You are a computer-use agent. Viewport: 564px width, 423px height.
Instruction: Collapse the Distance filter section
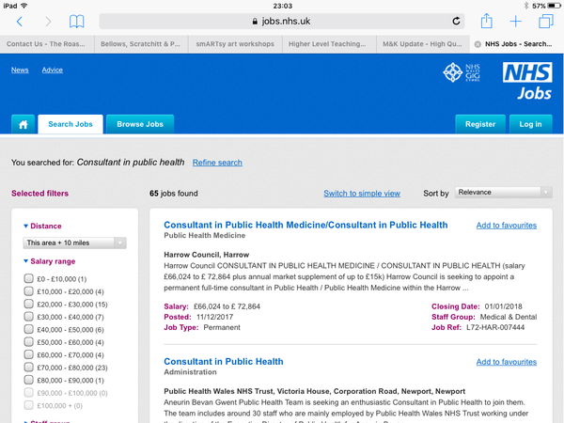(x=42, y=226)
